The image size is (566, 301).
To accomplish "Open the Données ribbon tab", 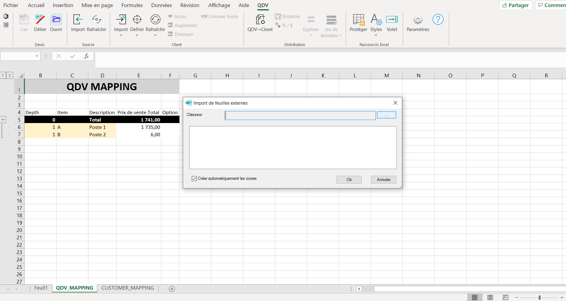I will pyautogui.click(x=161, y=5).
